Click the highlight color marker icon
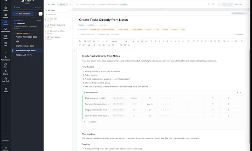 coord(167,41)
